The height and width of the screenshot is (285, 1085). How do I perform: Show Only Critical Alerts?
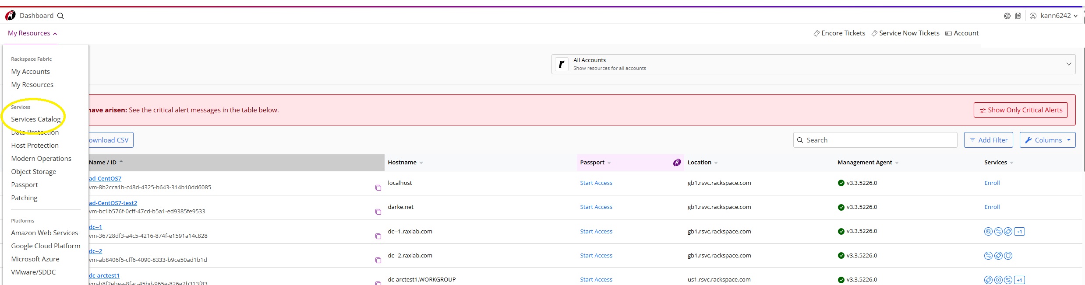coord(1021,110)
